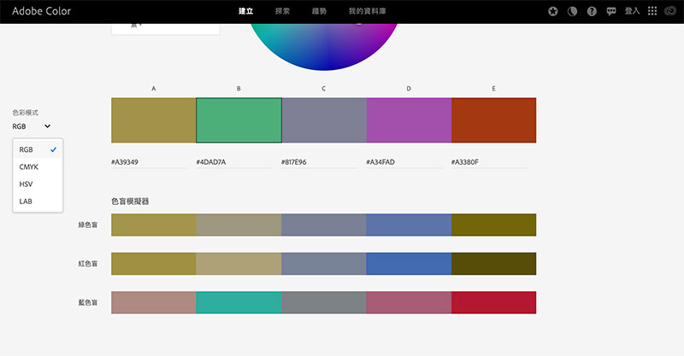Open help via question mark icon

tap(592, 12)
